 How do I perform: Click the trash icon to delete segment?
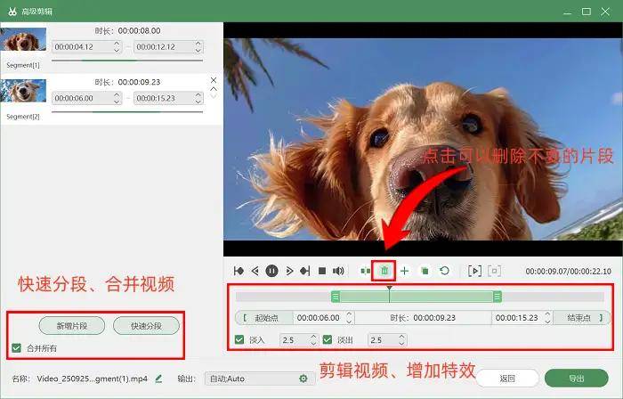coord(384,270)
